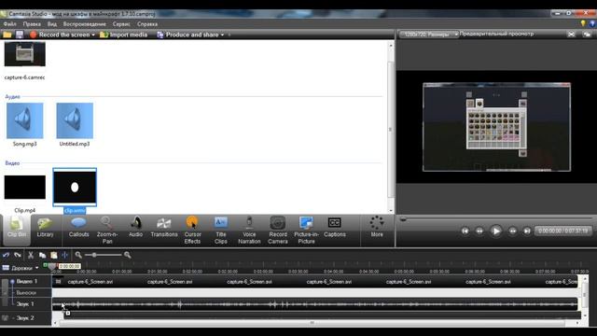Open the Captions tool
The height and width of the screenshot is (336, 597).
pos(335,228)
